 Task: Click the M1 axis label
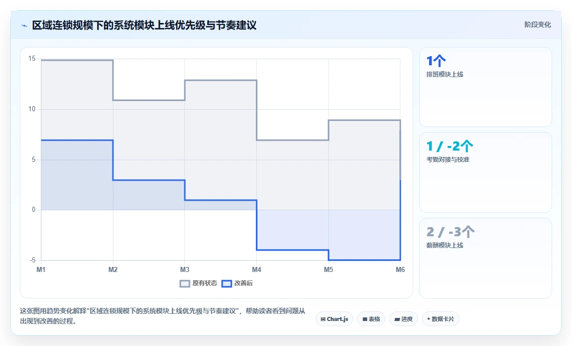coord(41,269)
